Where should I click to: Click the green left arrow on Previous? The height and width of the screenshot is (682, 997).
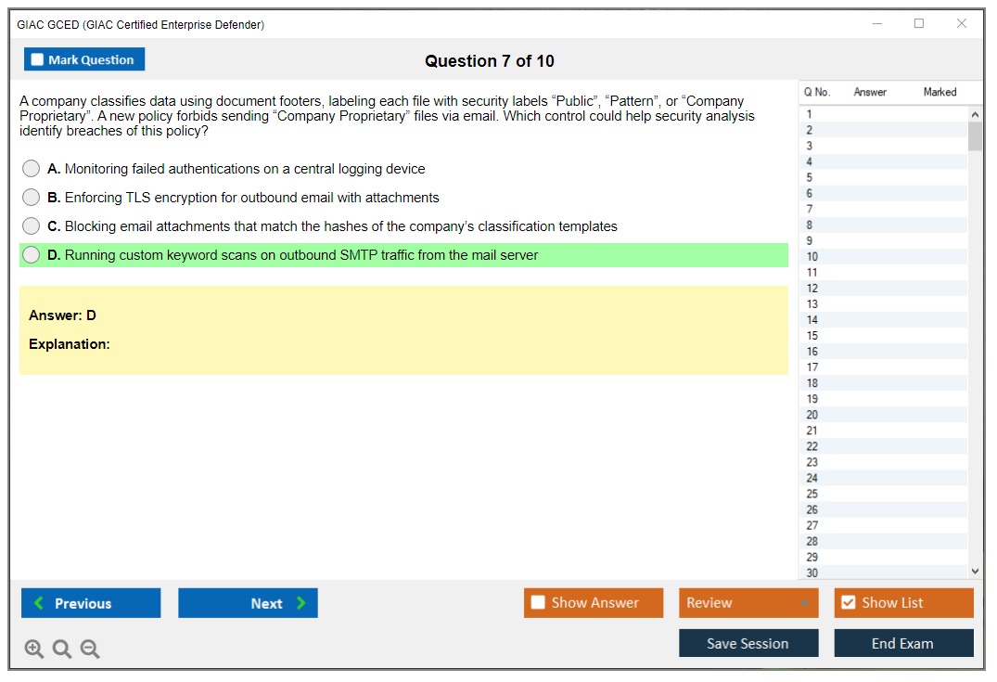pyautogui.click(x=38, y=603)
